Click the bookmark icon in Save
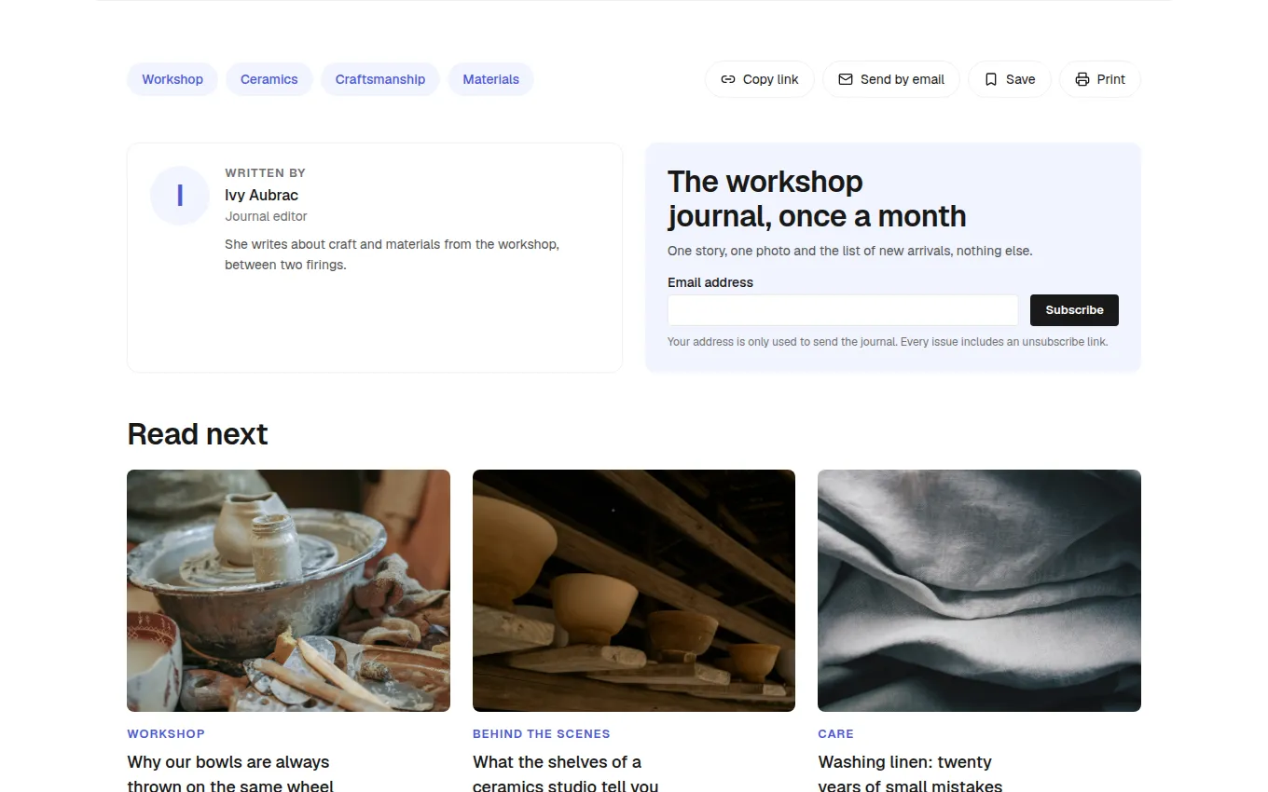1268x792 pixels. [x=991, y=79]
